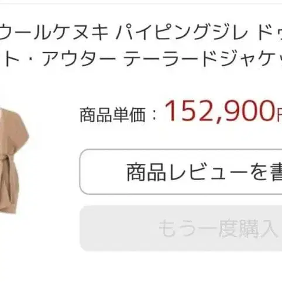
Task: Click the 商品レビューを書く review button
Action: click(x=181, y=172)
